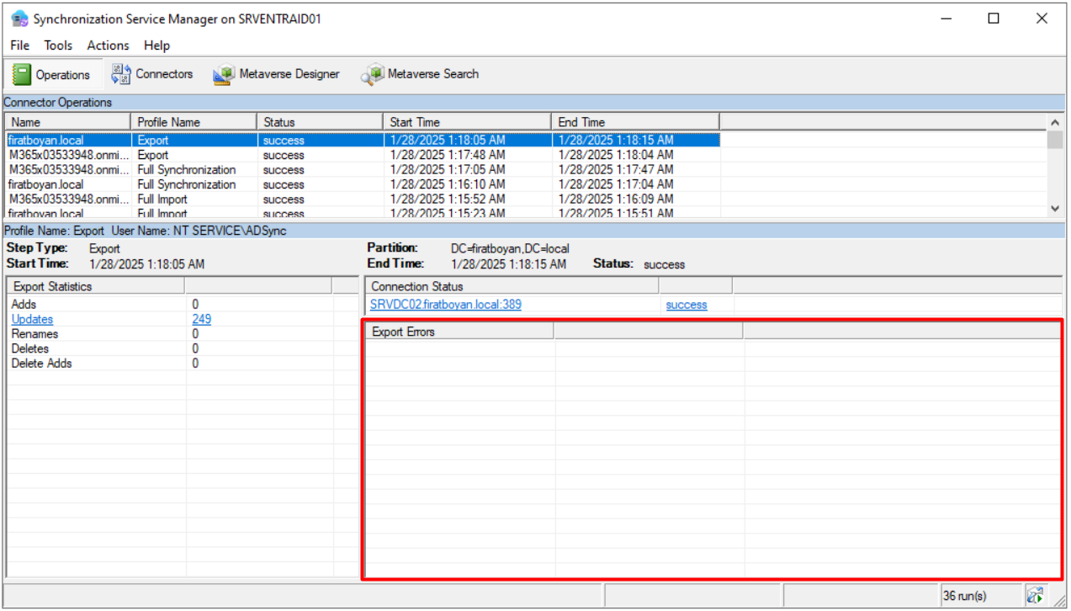Click the Connection Status column header

tap(512, 287)
